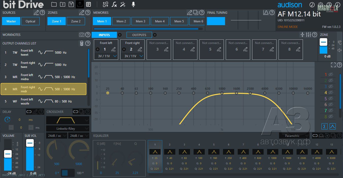Toggle visibility of channel 7 curve
Viewport: 343px width, 178px height.
pyautogui.click(x=331, y=111)
